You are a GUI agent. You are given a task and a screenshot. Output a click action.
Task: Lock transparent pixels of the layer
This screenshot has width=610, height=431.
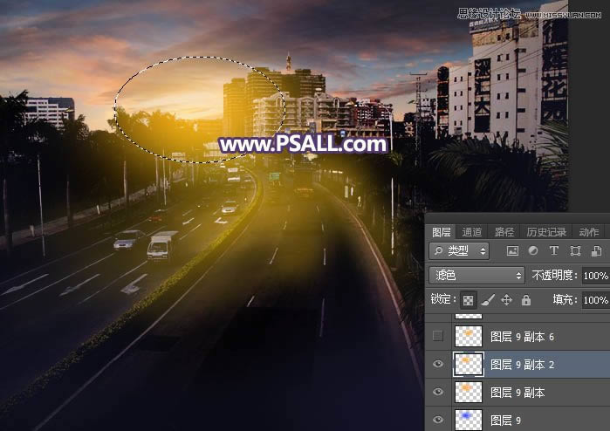(x=468, y=300)
